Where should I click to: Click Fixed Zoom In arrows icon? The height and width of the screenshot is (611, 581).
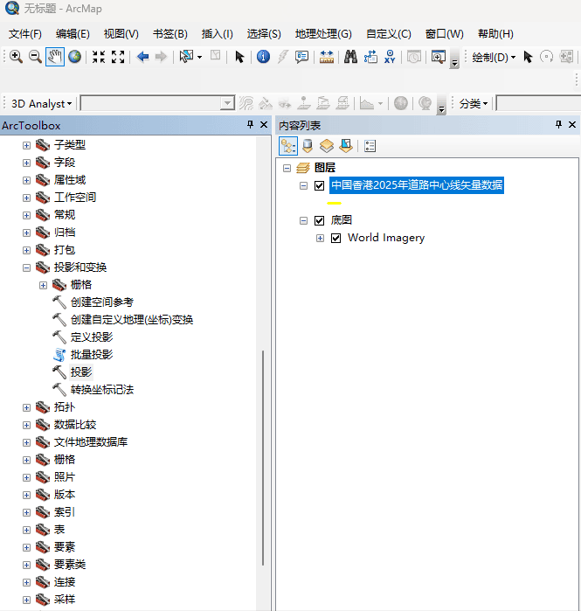click(x=99, y=57)
